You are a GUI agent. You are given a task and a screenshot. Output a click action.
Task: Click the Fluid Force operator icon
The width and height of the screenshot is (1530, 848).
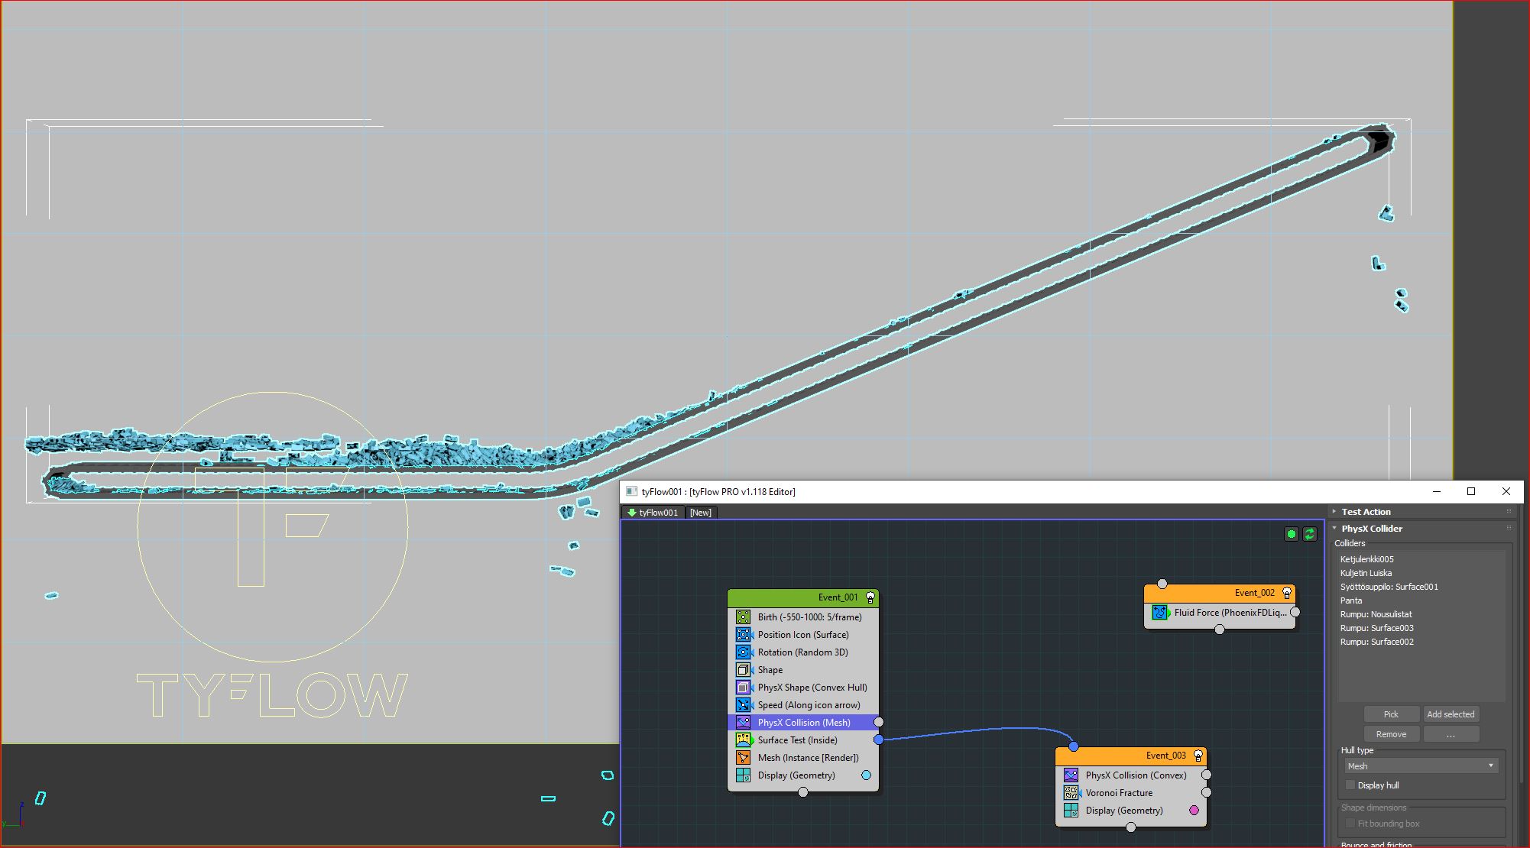pyautogui.click(x=1160, y=612)
